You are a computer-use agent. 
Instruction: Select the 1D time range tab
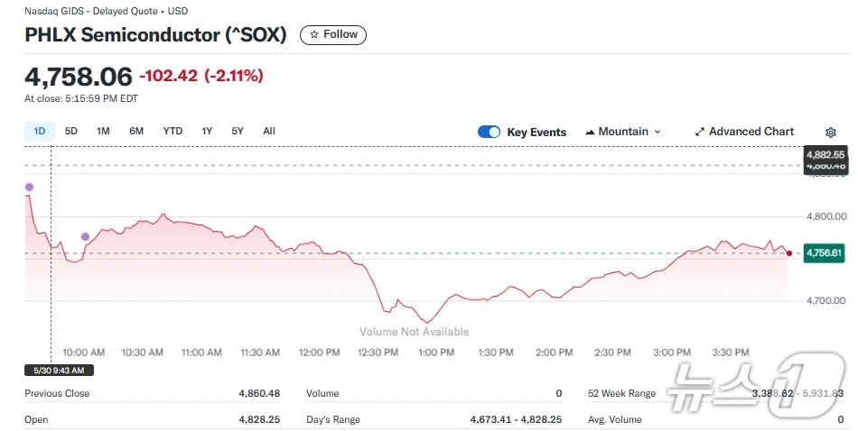tap(40, 131)
